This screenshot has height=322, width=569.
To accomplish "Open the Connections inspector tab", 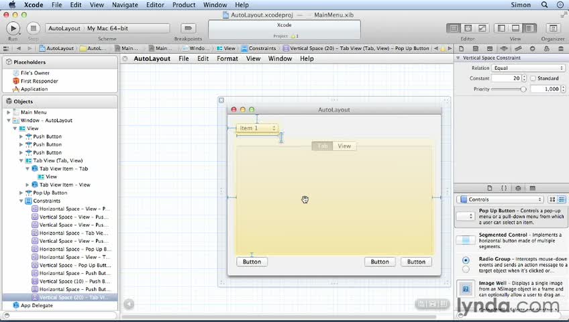I will (x=532, y=48).
